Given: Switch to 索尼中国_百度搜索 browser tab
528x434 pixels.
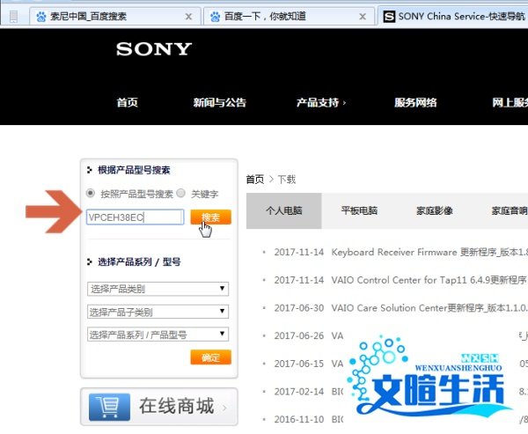Looking at the screenshot, I should coord(115,16).
